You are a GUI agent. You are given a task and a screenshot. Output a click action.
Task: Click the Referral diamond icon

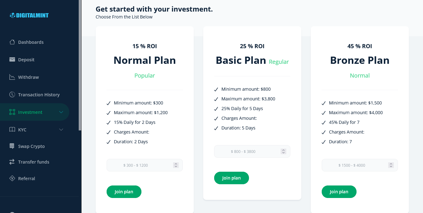(12, 178)
